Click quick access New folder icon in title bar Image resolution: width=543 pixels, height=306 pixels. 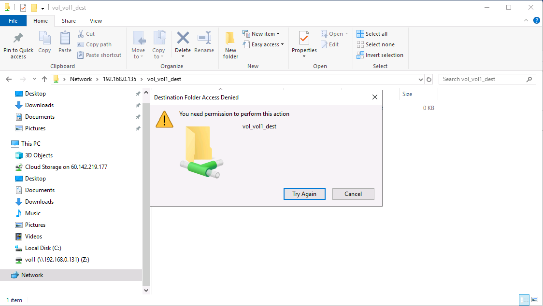click(34, 7)
